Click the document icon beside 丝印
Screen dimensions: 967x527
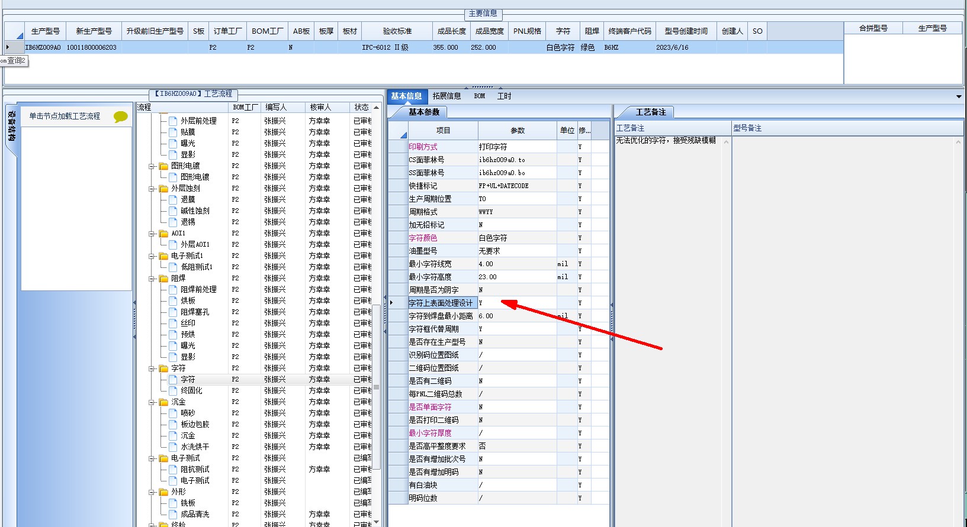174,323
